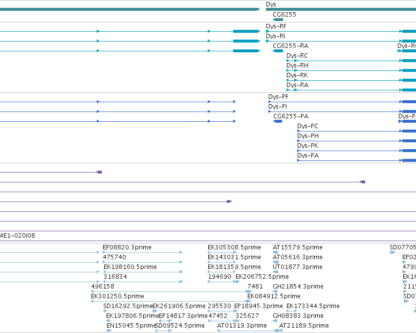Click the CG6255-RA transcript glyph

[x=278, y=51]
